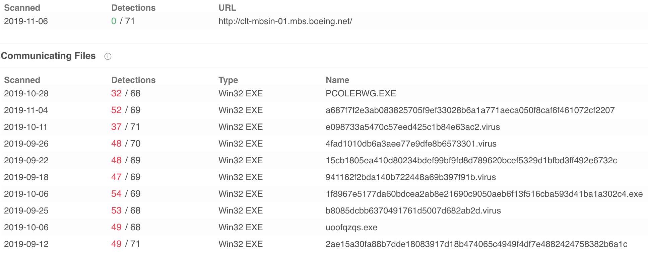Screen dimensions: 648x257
Task: Click the 2ae15a30fa88b7dd hash file name
Action: tap(476, 244)
